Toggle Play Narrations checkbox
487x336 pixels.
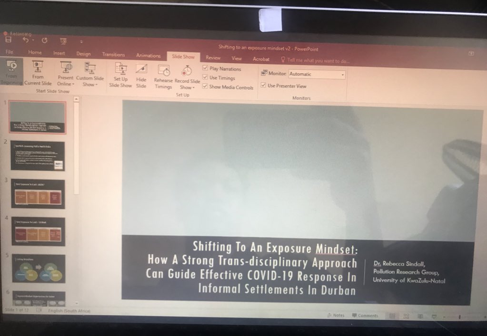(205, 67)
